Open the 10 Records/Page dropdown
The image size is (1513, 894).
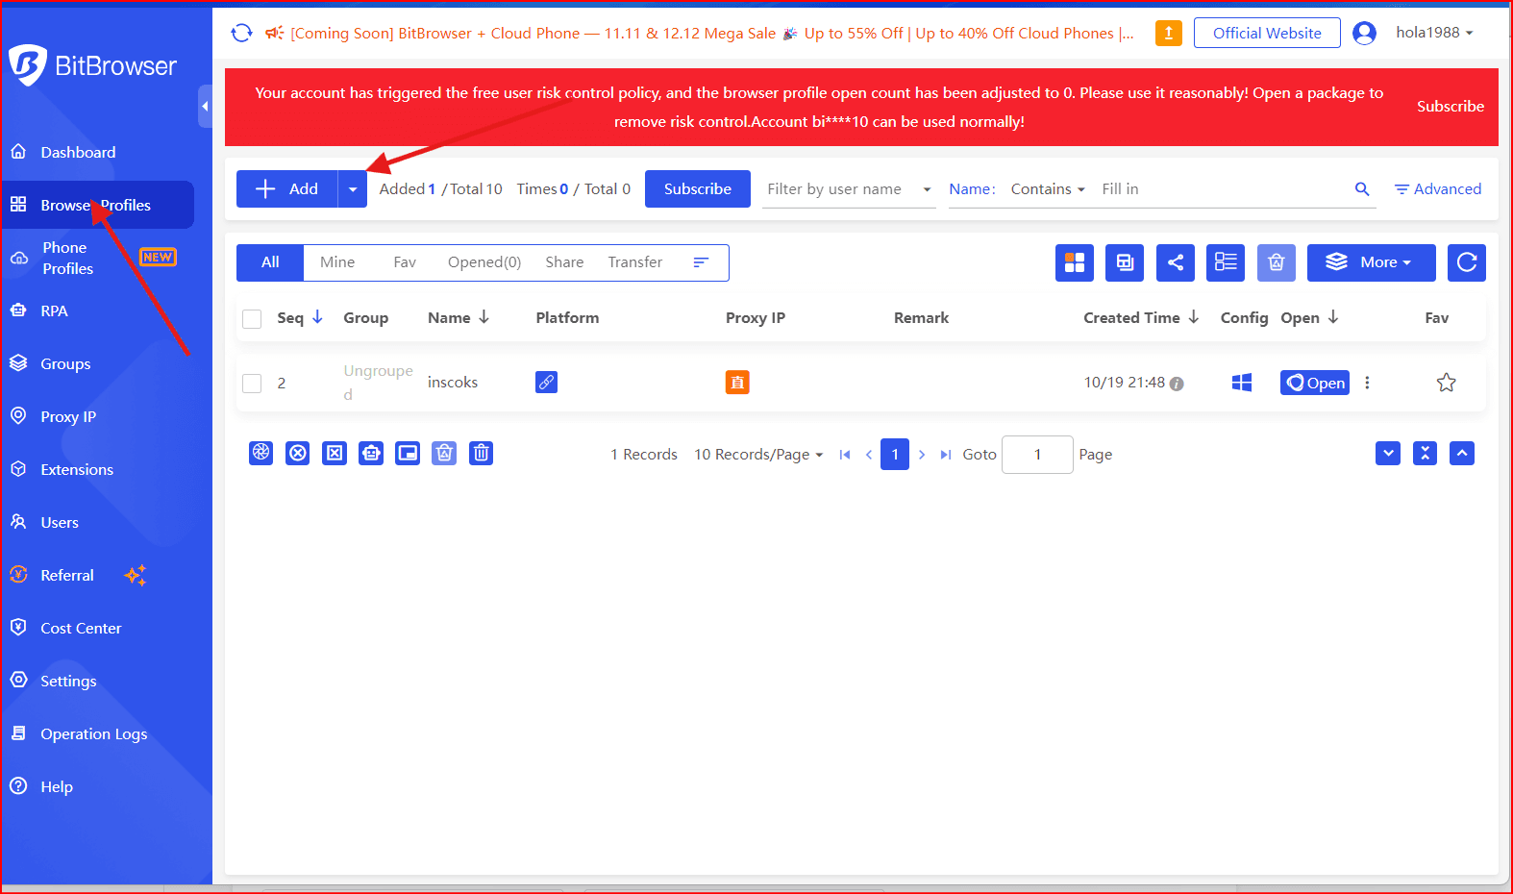758,455
